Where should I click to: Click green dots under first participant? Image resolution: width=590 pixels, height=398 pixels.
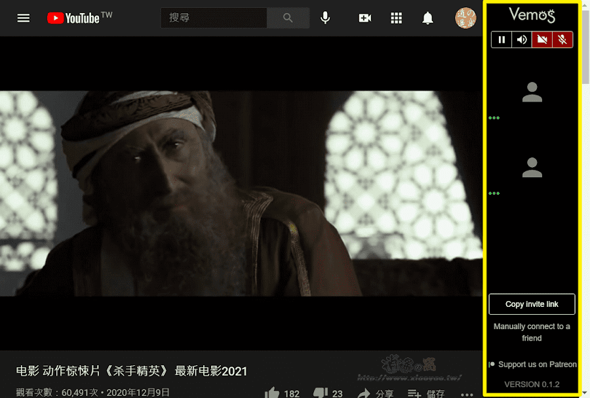tap(494, 118)
